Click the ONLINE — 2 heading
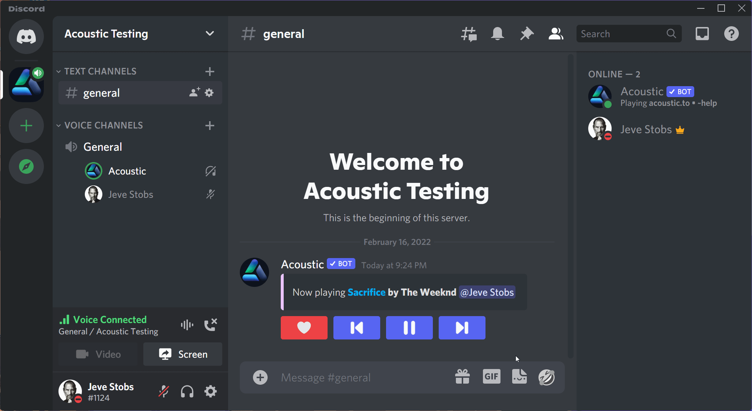The width and height of the screenshot is (752, 411). point(614,74)
